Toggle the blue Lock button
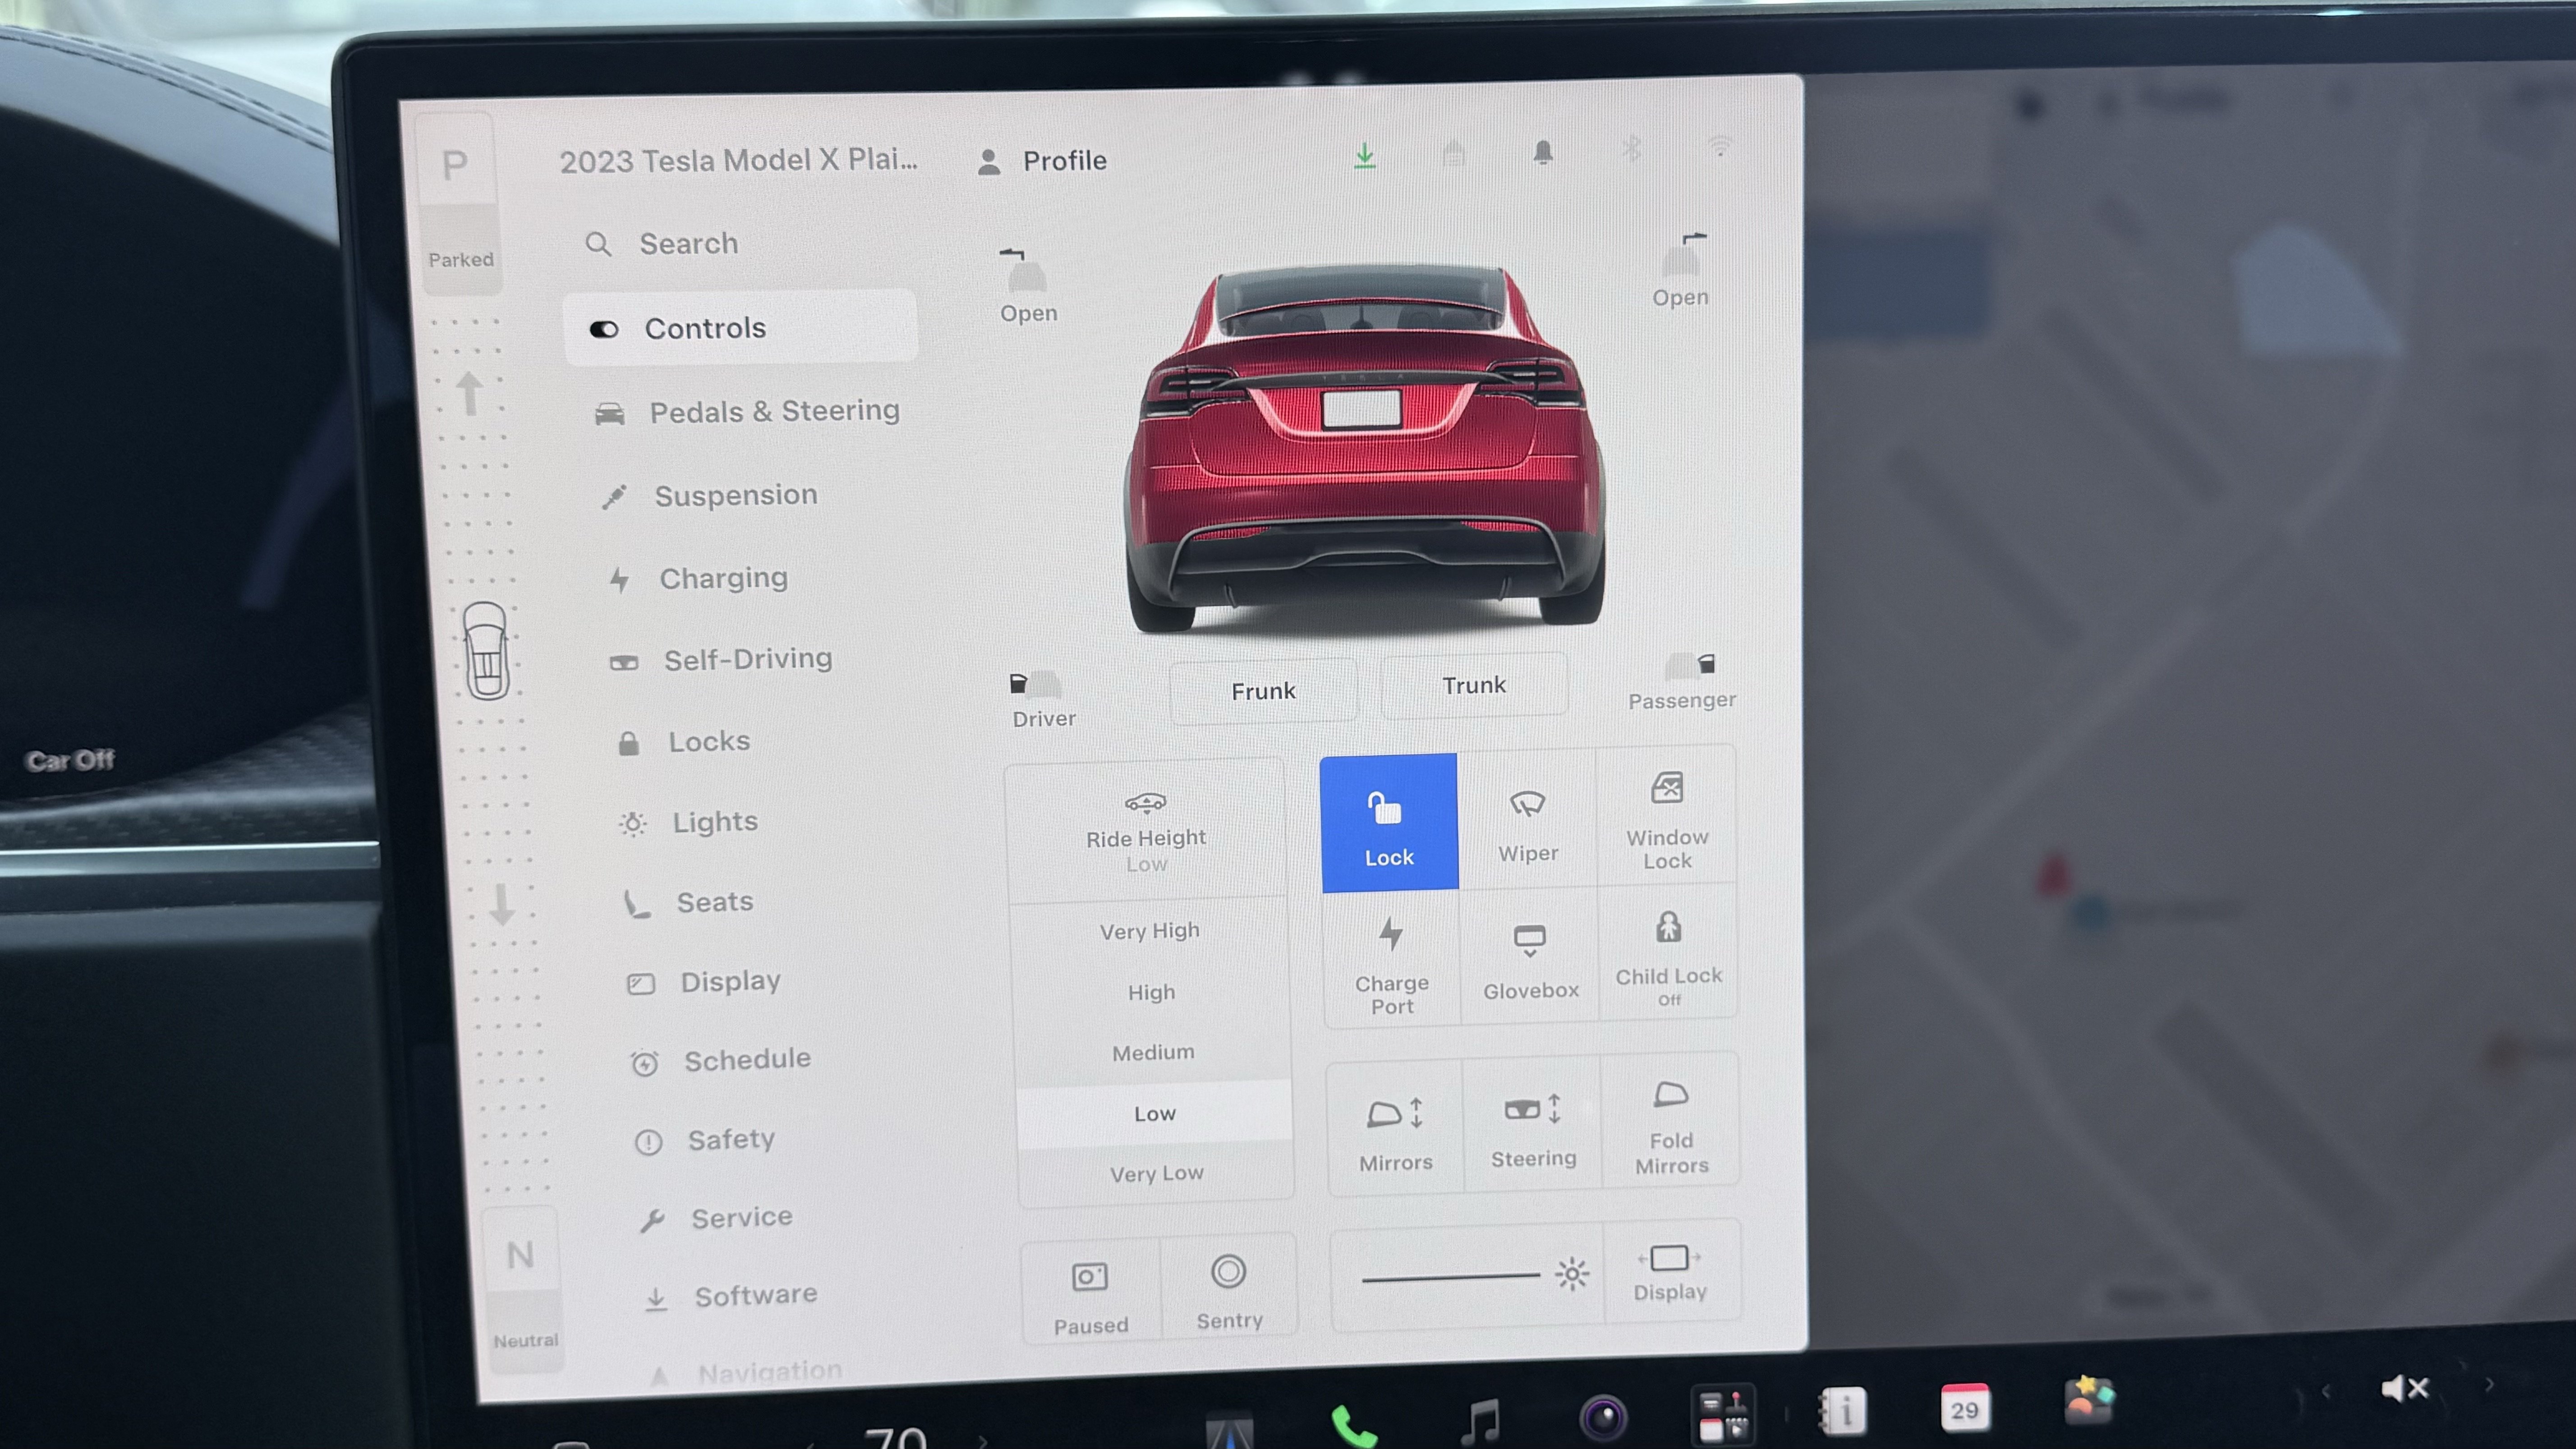2576x1449 pixels. click(1389, 822)
